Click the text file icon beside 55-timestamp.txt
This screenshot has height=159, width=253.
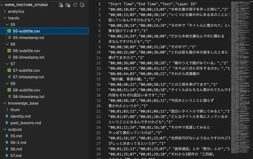(x=10, y=38)
